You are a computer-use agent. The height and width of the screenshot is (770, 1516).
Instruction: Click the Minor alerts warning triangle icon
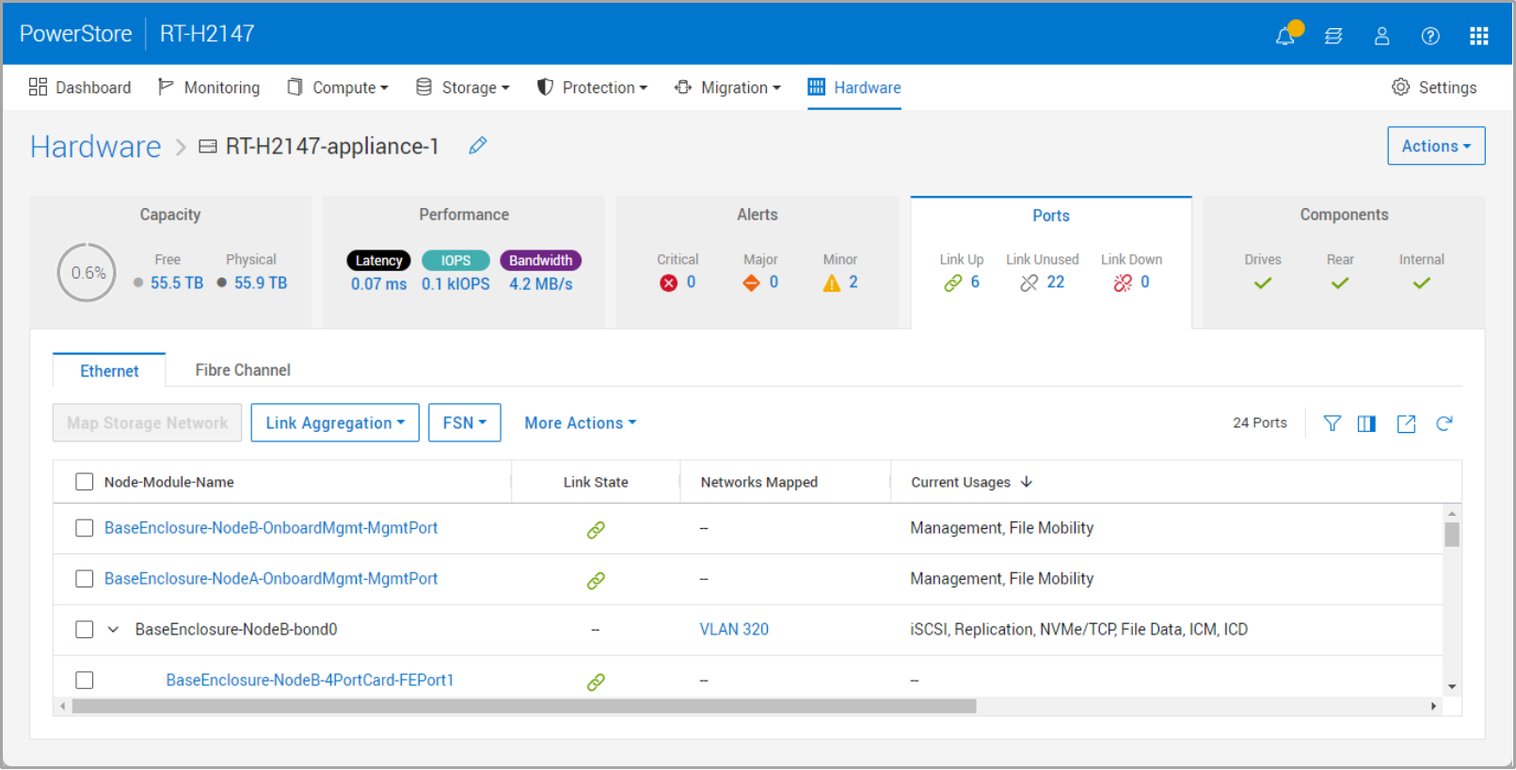click(832, 283)
